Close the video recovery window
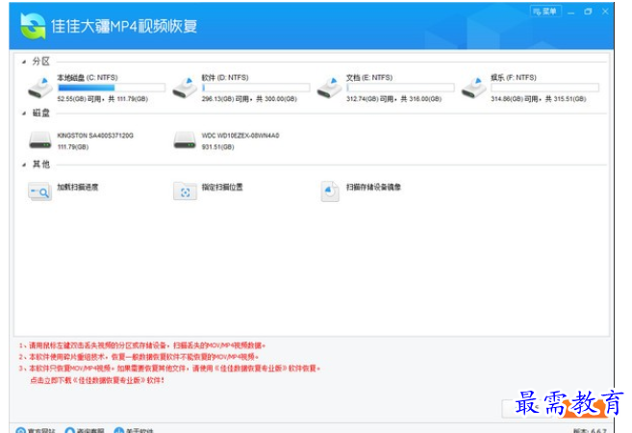This screenshot has width=632, height=433. tap(605, 12)
